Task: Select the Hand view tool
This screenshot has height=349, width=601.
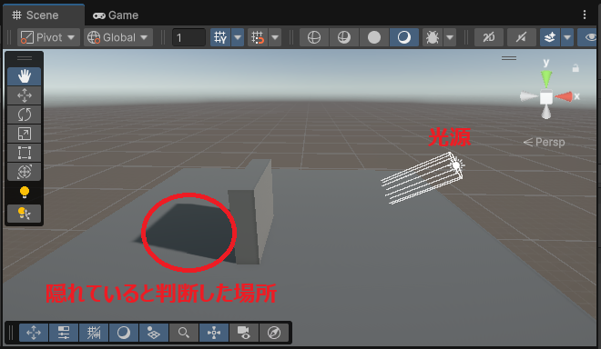Action: (x=25, y=76)
